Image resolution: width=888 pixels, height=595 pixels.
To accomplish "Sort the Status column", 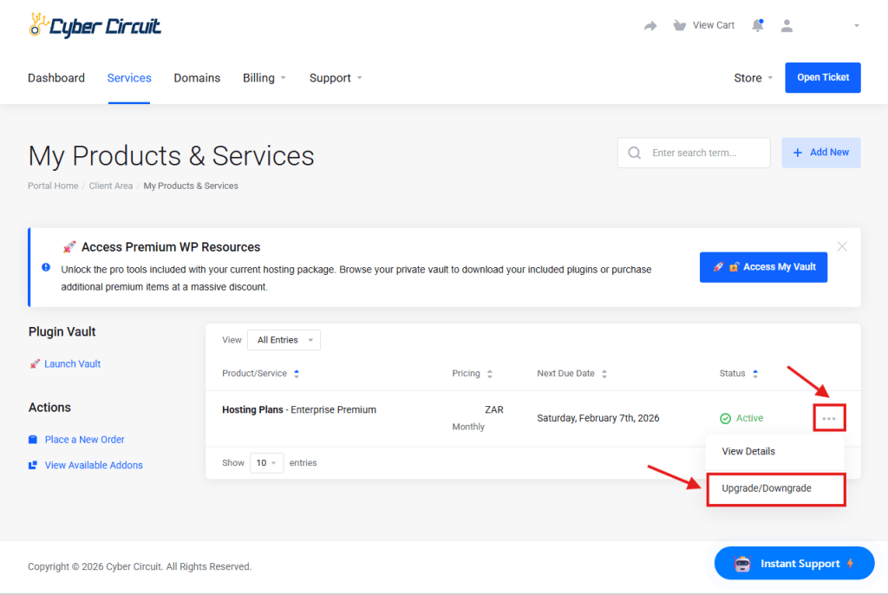I will tap(754, 374).
